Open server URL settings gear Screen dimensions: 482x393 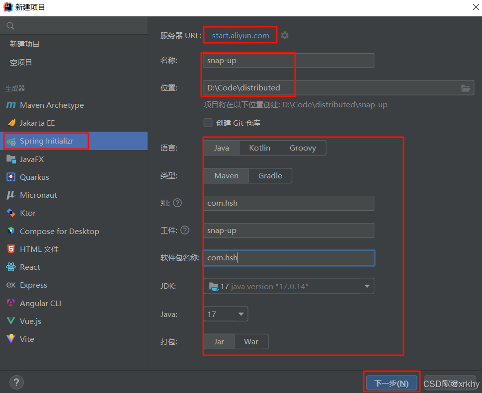click(285, 35)
